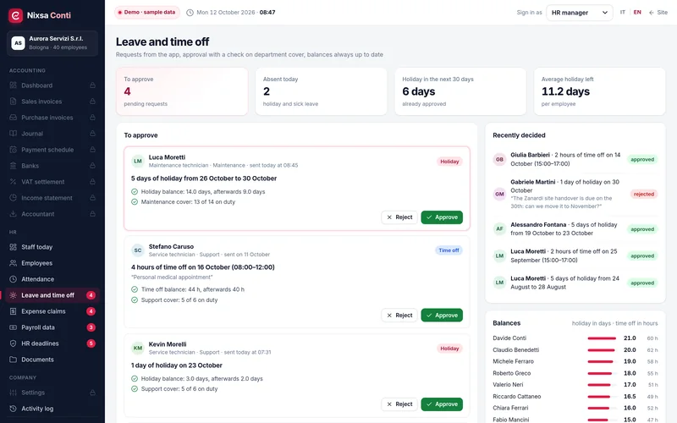This screenshot has height=423, width=677.
Task: Click the Journal book icon
Action: (13, 134)
